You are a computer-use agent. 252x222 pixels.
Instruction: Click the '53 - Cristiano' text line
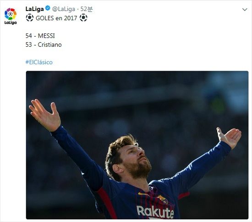click(44, 45)
